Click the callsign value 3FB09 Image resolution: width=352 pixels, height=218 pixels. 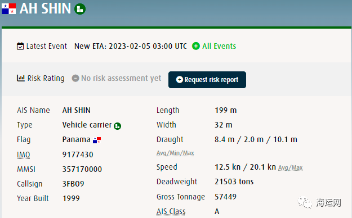click(73, 184)
